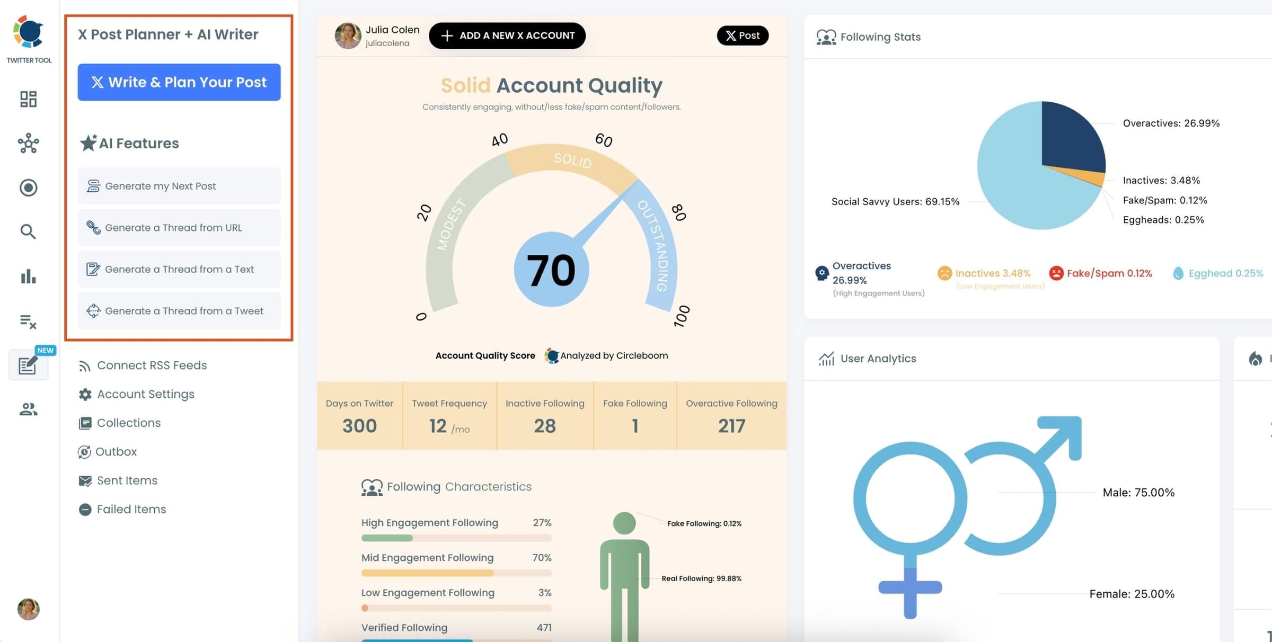Open Connect RSS Feeds link
Viewport: 1272px width, 642px height.
point(152,365)
